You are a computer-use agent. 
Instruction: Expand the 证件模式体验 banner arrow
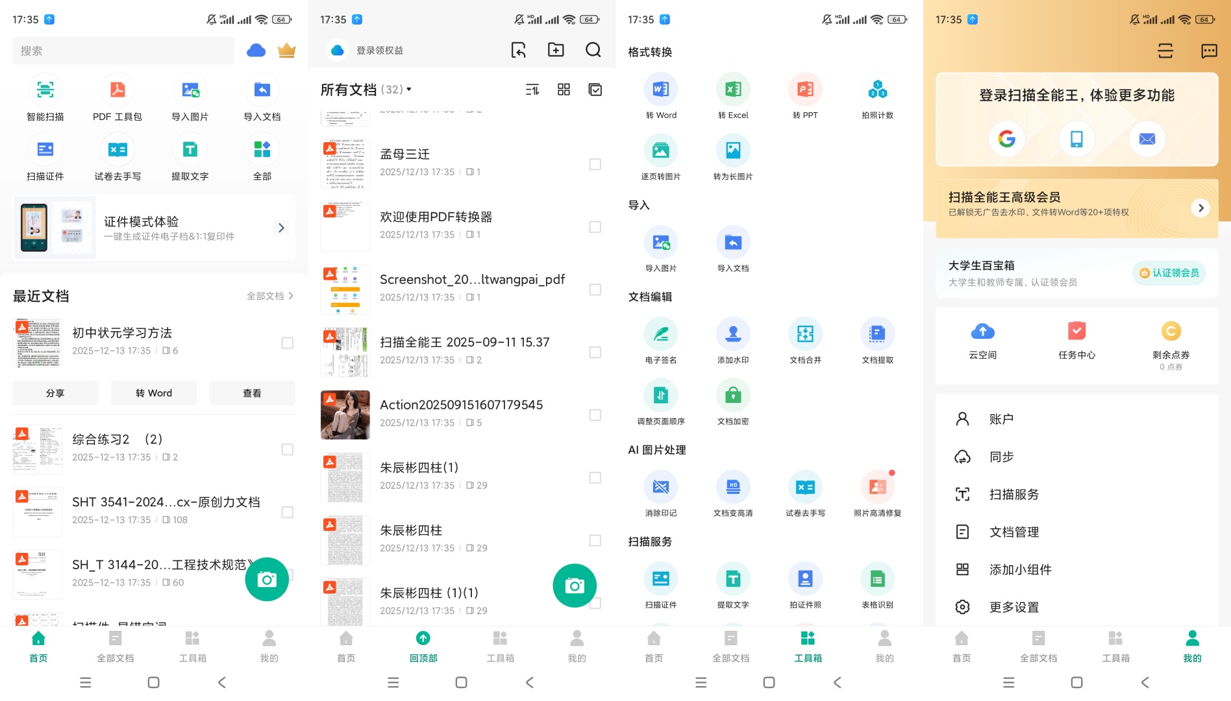click(x=281, y=228)
